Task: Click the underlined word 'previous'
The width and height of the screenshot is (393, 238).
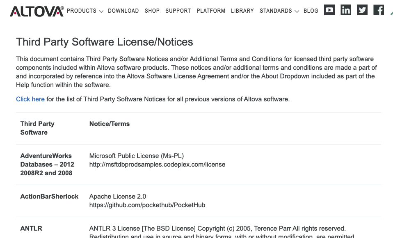Action: (x=197, y=99)
